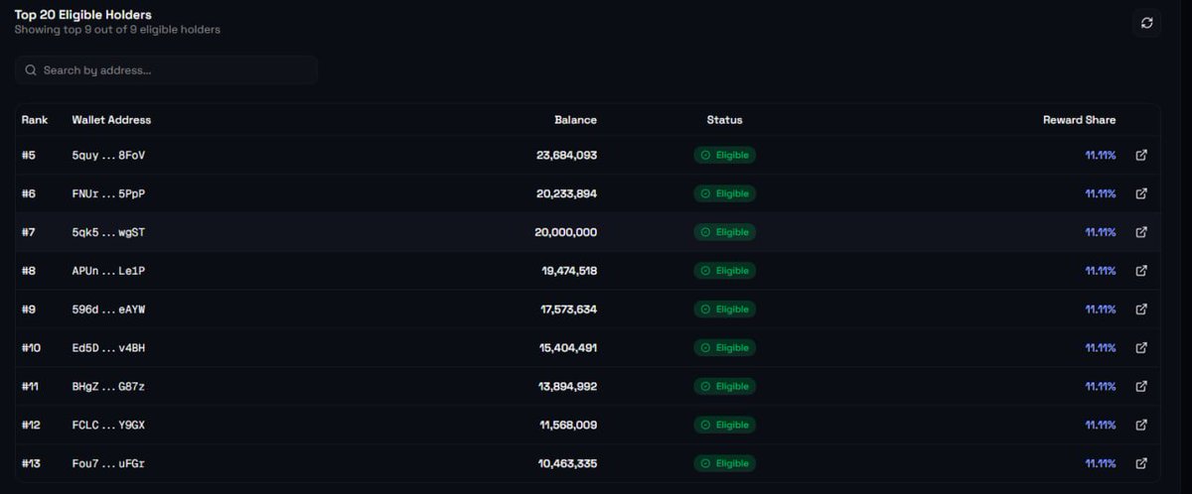Image resolution: width=1192 pixels, height=494 pixels.
Task: Open external link for wallet FNUr...5PpP
Action: tap(1141, 193)
